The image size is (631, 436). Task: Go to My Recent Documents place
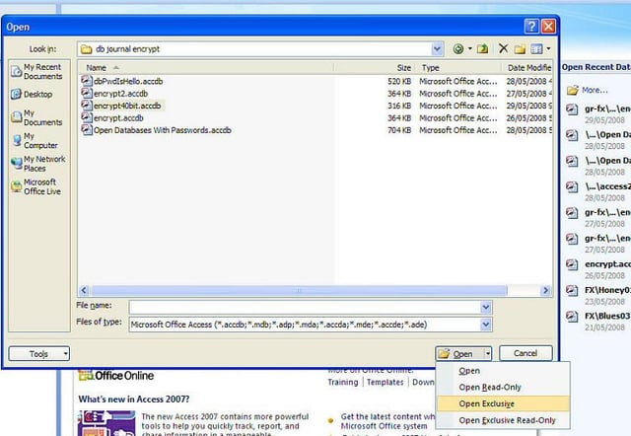(x=37, y=72)
